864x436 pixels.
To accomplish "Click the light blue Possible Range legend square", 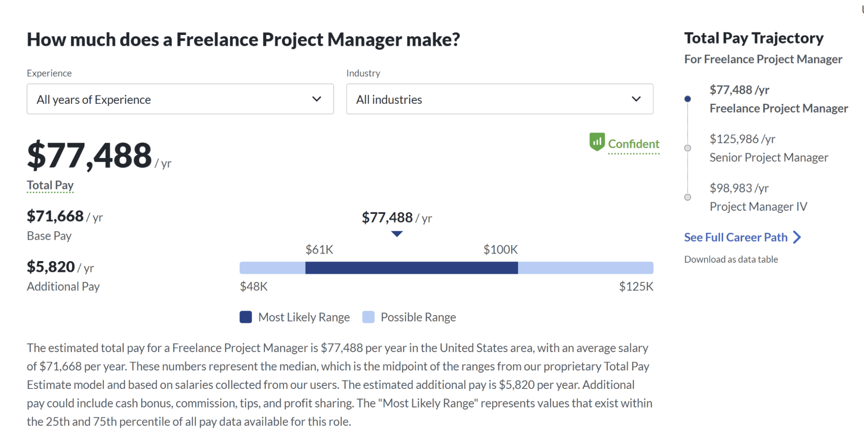I will point(368,317).
